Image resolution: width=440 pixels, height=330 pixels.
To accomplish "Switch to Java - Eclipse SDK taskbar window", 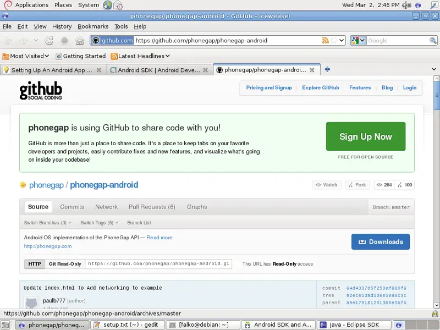I will (354, 325).
